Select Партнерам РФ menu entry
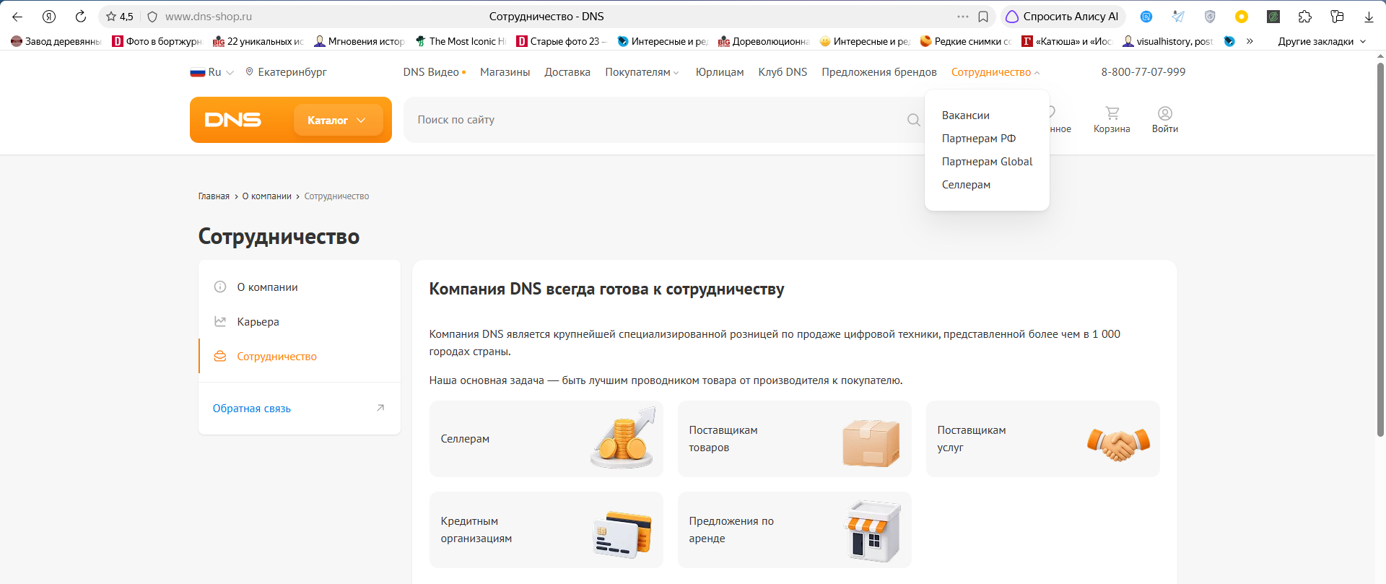Screen dimensions: 1386x584 click(978, 139)
